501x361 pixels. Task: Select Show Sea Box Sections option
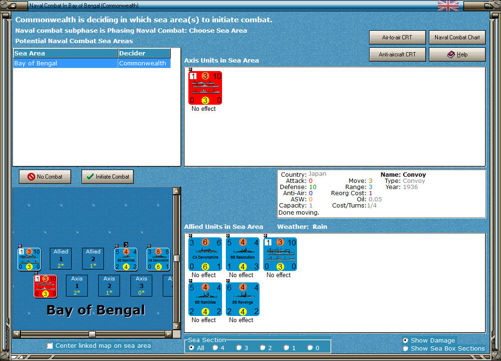(x=406, y=349)
